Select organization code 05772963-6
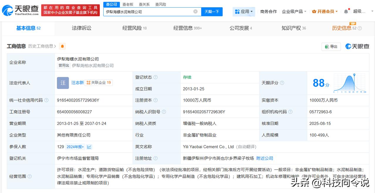 point(320,112)
